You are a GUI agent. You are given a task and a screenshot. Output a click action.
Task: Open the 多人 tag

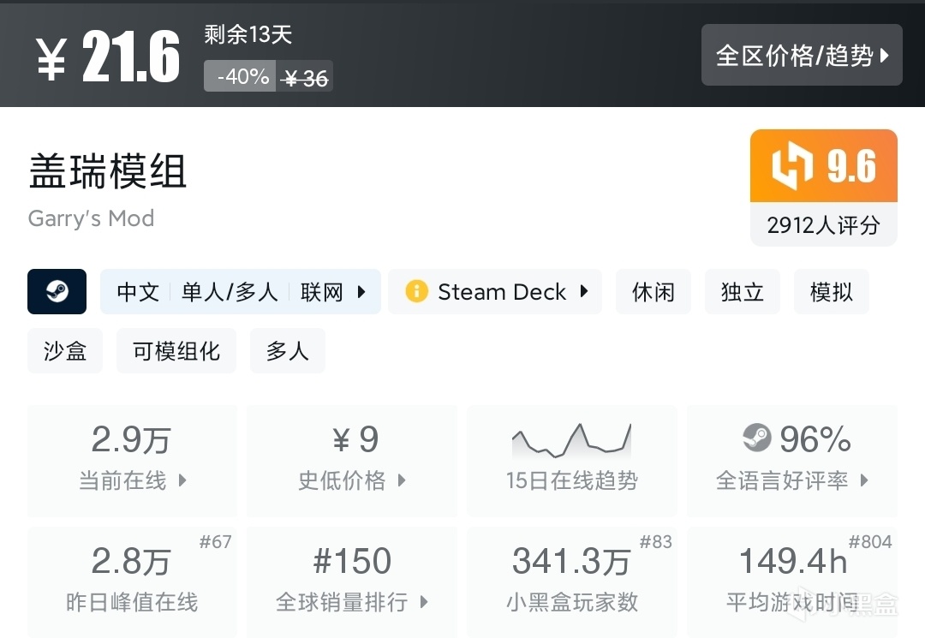point(287,351)
